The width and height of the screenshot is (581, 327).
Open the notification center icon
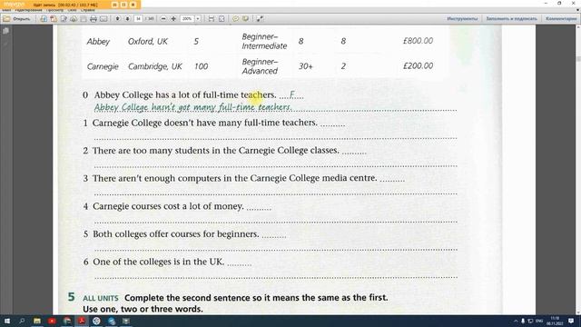[571, 321]
